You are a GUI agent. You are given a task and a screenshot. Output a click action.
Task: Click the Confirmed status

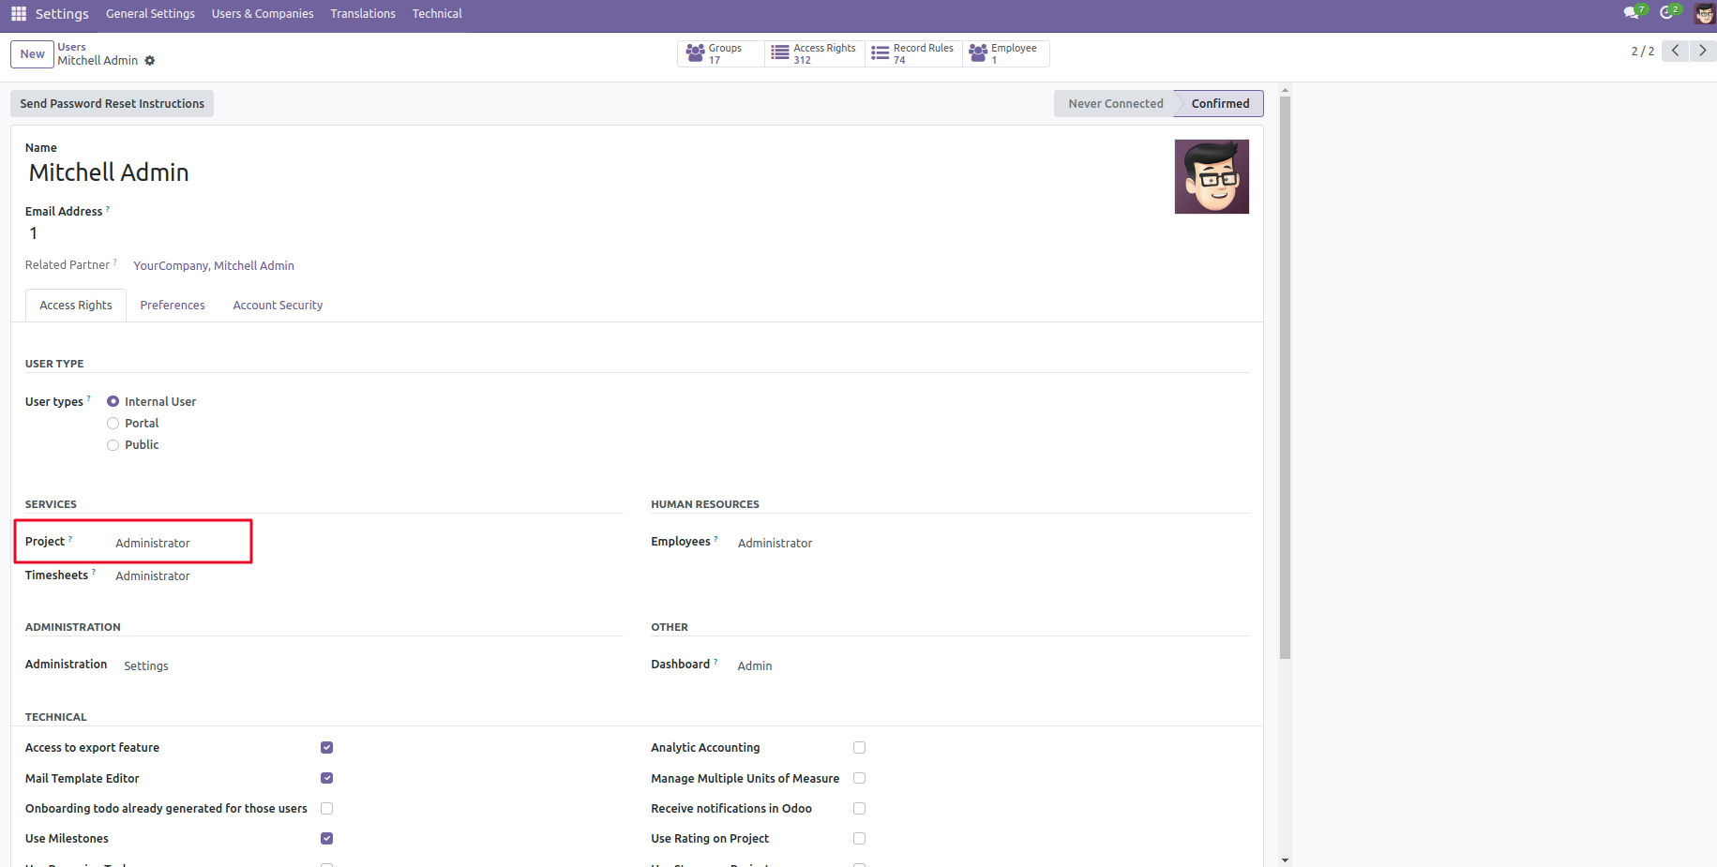coord(1220,104)
